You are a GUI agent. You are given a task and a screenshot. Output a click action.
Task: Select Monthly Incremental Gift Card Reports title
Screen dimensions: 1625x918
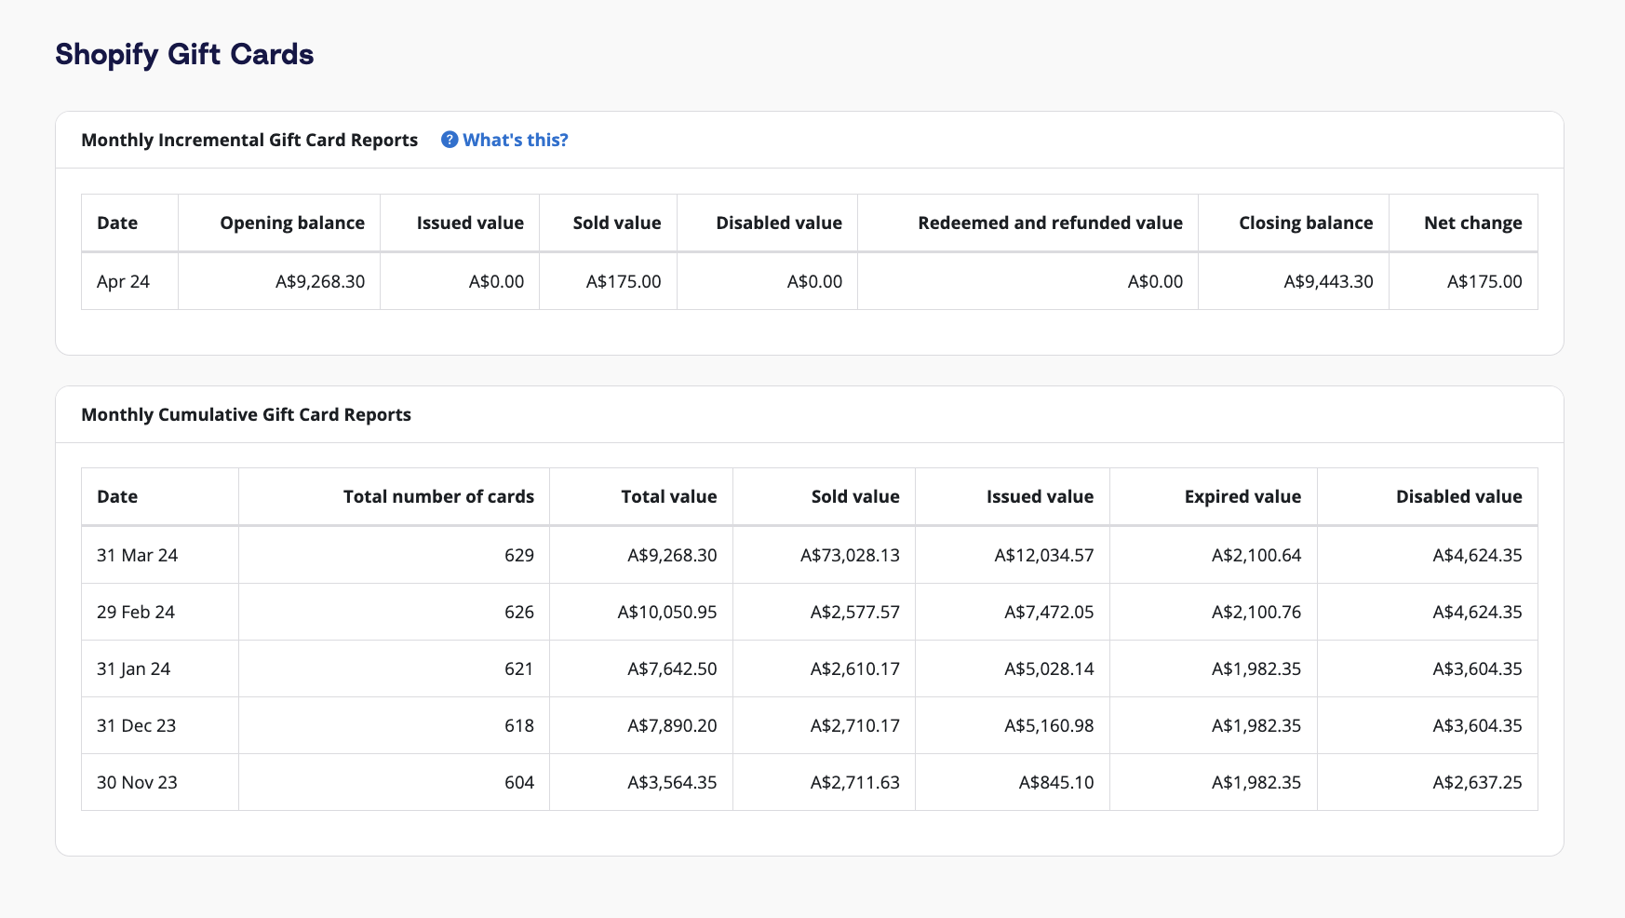click(249, 140)
